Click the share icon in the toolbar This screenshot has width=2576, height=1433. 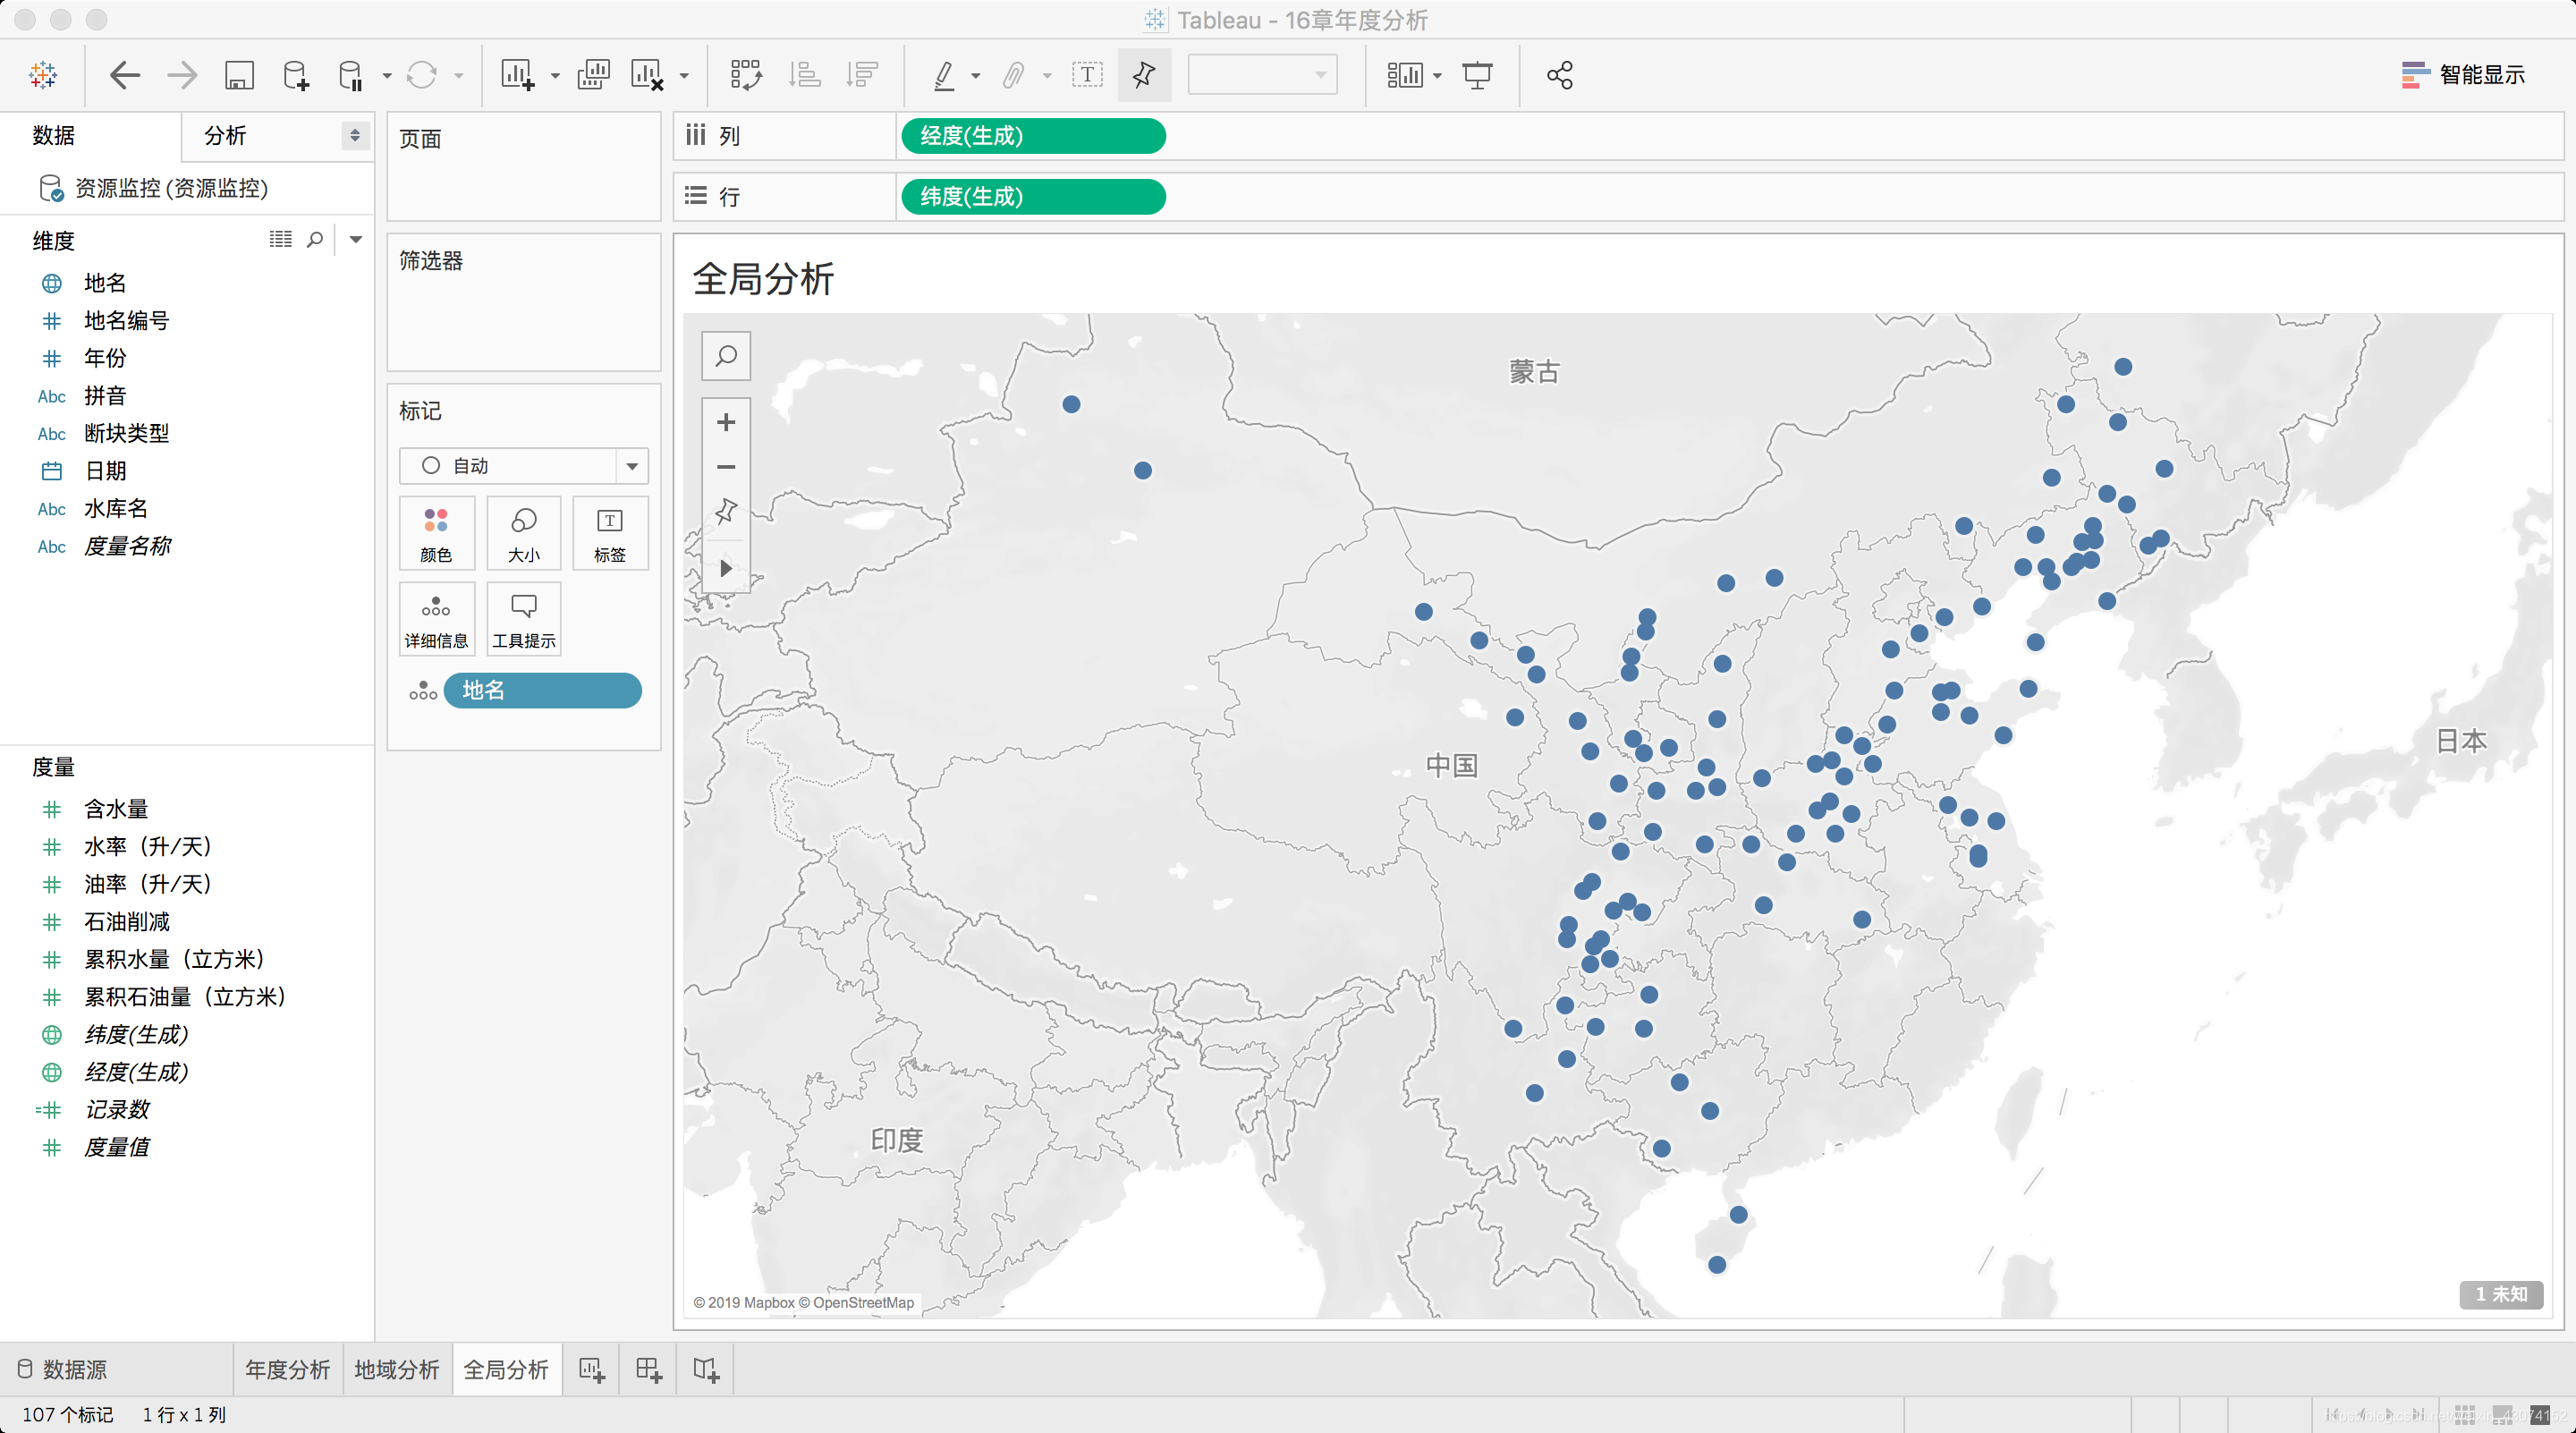tap(1559, 75)
